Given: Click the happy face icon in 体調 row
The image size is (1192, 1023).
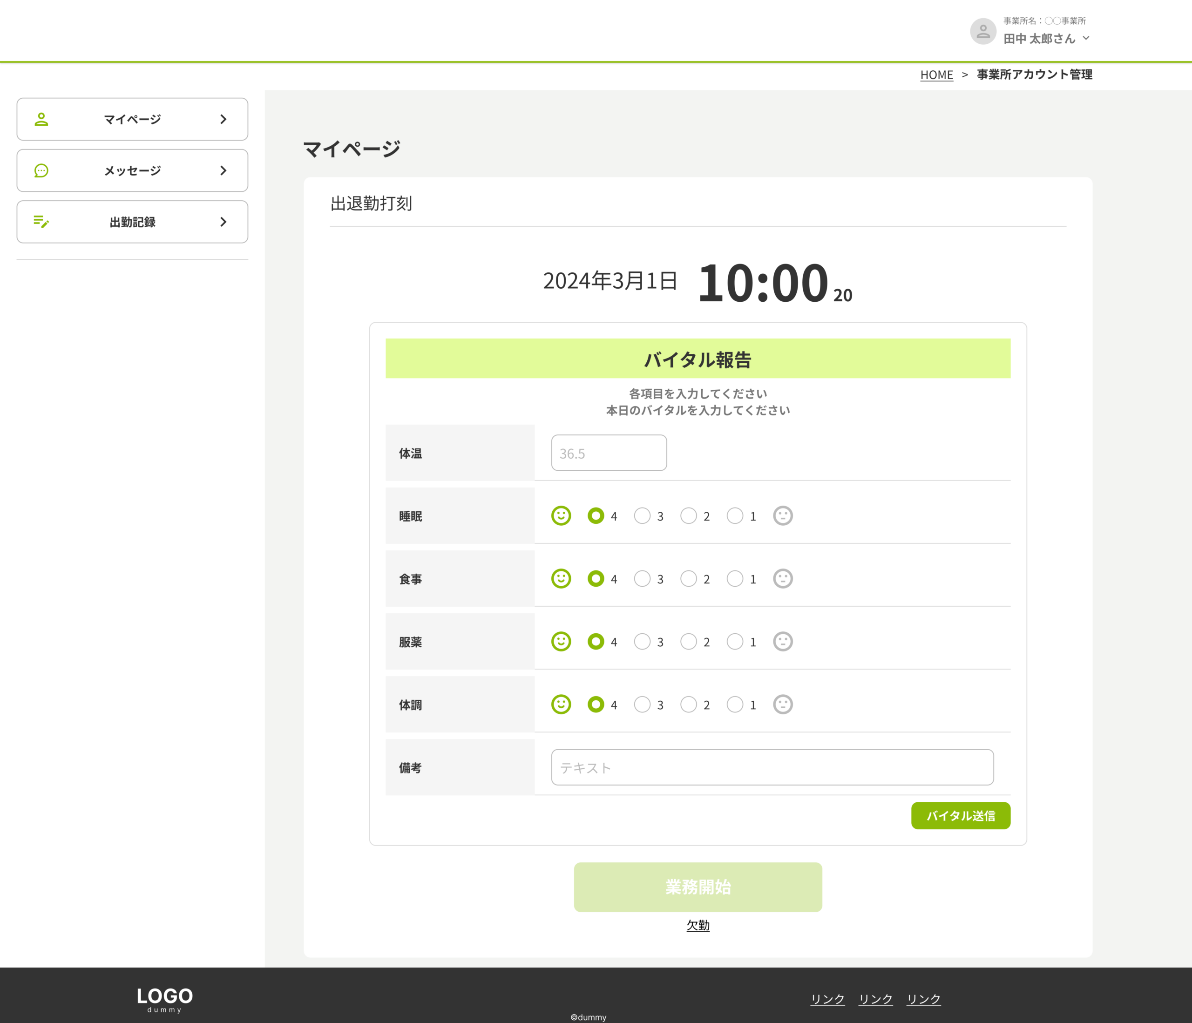Looking at the screenshot, I should coord(561,704).
